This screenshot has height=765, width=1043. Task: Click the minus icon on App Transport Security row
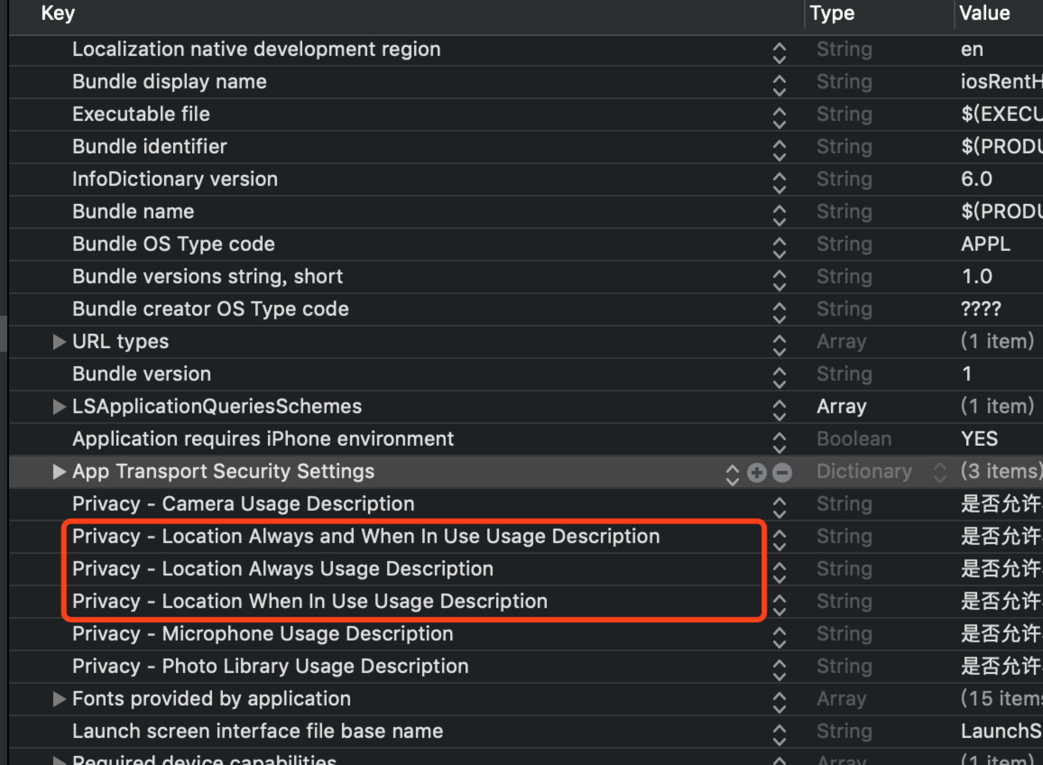click(782, 473)
